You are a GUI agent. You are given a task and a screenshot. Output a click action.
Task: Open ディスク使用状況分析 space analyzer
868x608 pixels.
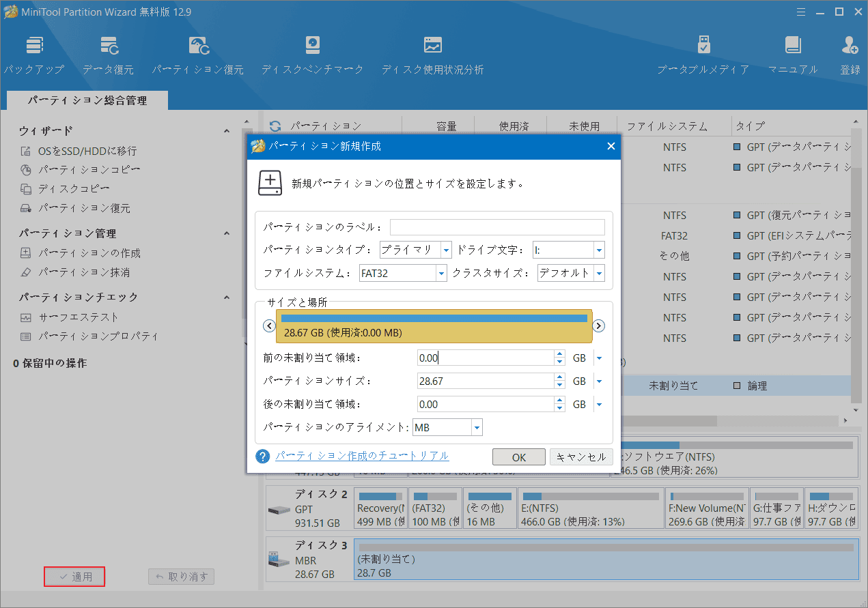pos(432,55)
